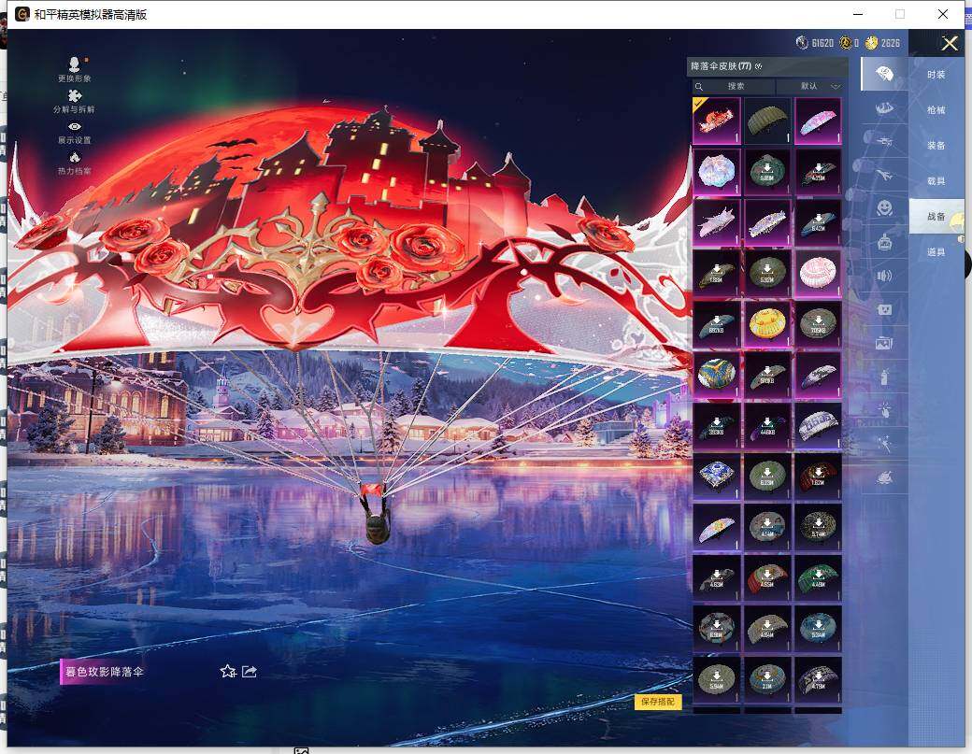Screen dimensions: 972x754
Task: Close the warehouse with the X
Action: pos(950,44)
